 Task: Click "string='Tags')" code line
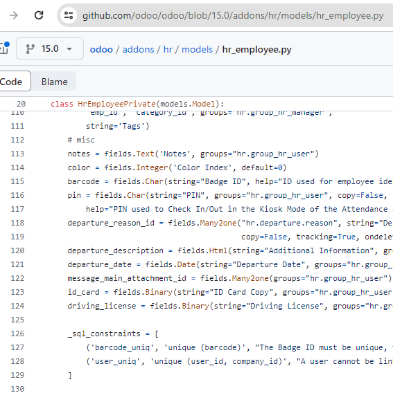pos(118,126)
